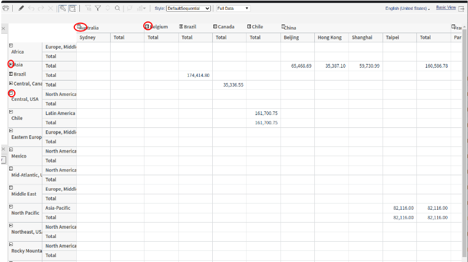Collapse the Eastern Europe row group
468x262 pixels.
click(11, 130)
